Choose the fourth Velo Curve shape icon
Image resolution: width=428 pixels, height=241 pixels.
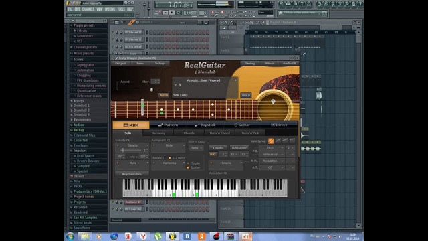(292, 141)
